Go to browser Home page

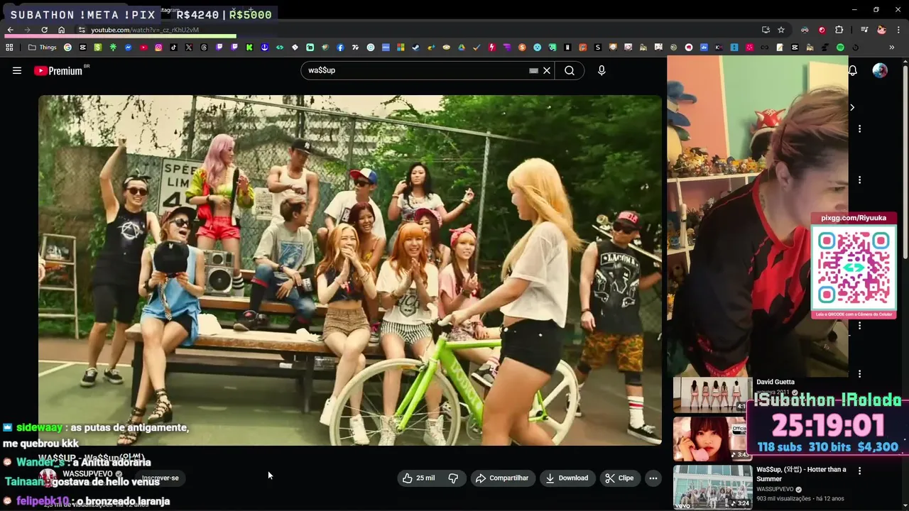tap(62, 30)
